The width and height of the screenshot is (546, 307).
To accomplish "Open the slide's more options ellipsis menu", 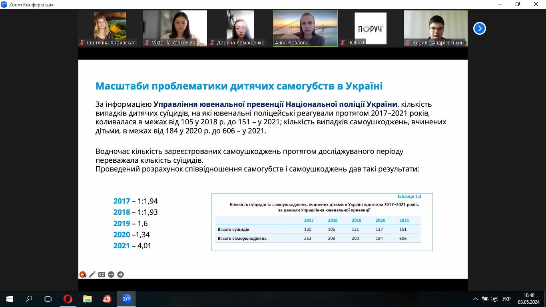I will [111, 275].
